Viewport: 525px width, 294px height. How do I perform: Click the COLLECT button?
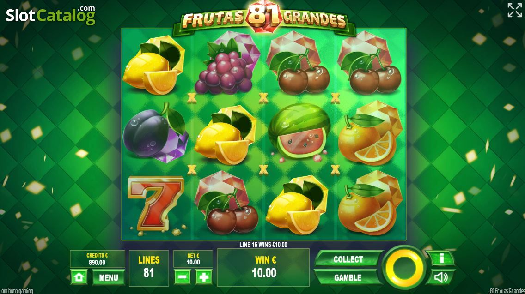pyautogui.click(x=348, y=259)
